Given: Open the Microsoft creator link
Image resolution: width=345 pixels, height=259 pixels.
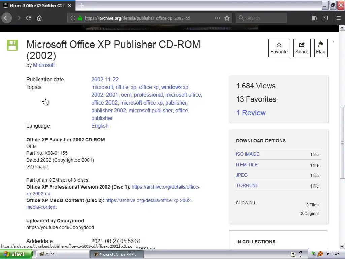Looking at the screenshot, I should point(44,65).
